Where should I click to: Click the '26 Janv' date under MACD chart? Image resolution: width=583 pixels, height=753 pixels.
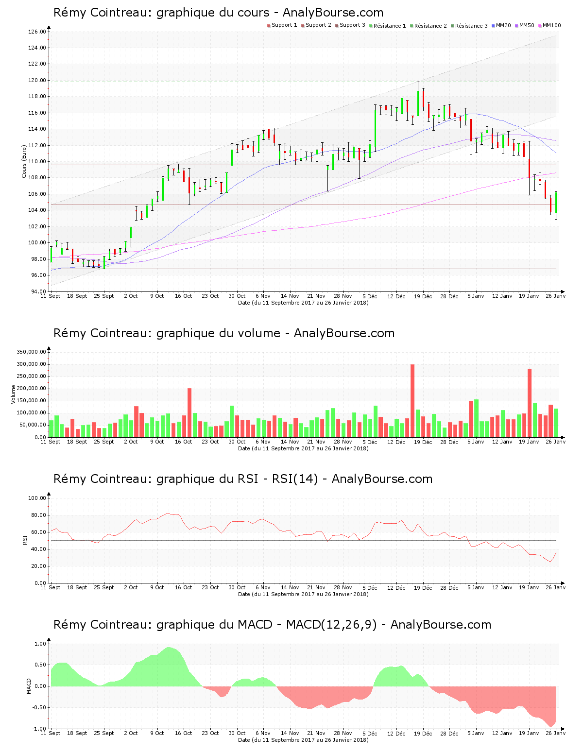pos(556,733)
